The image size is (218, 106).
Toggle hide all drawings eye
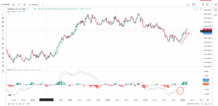(x=3, y=66)
